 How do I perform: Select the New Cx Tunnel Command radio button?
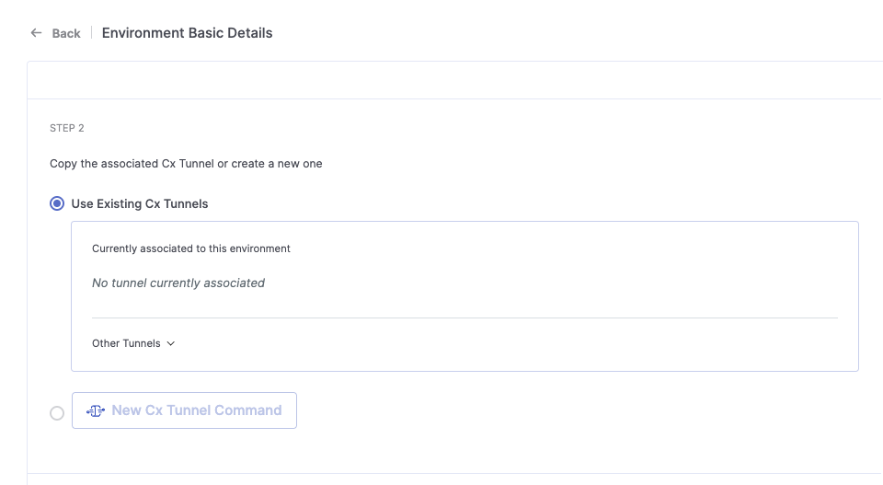tap(57, 413)
